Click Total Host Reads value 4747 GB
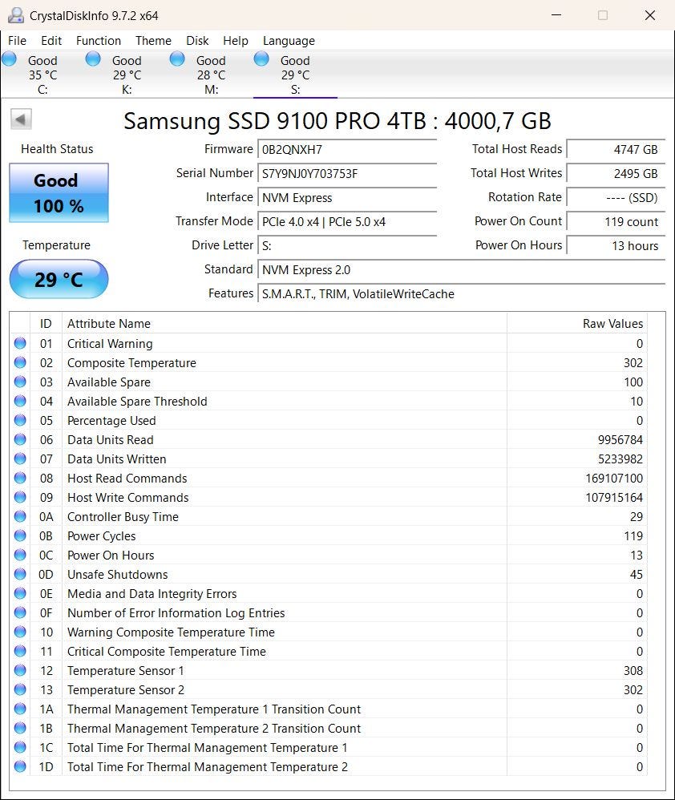 point(616,149)
